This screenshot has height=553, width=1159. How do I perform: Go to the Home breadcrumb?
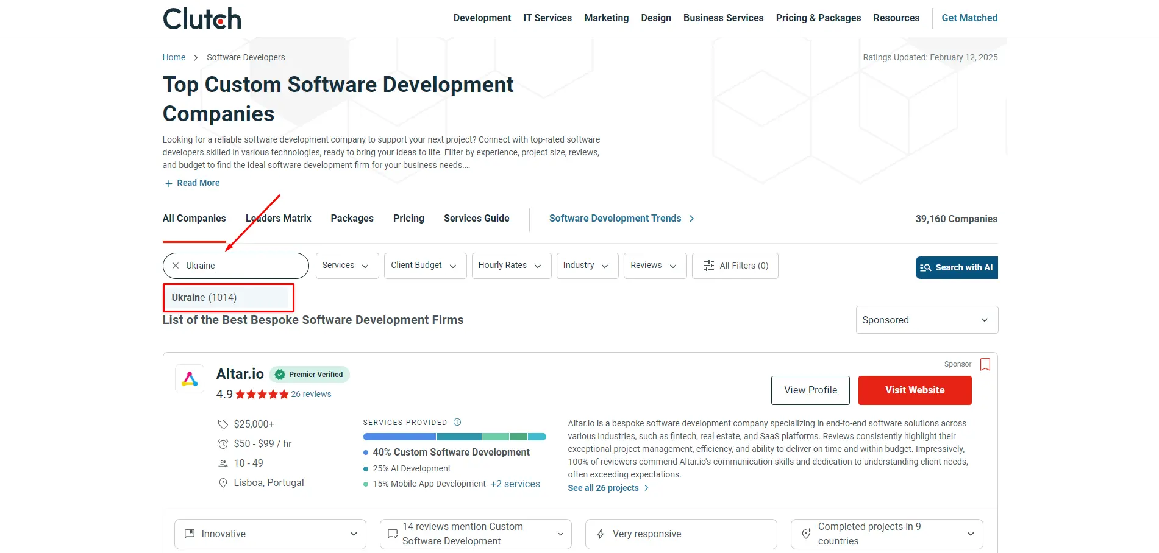[174, 57]
